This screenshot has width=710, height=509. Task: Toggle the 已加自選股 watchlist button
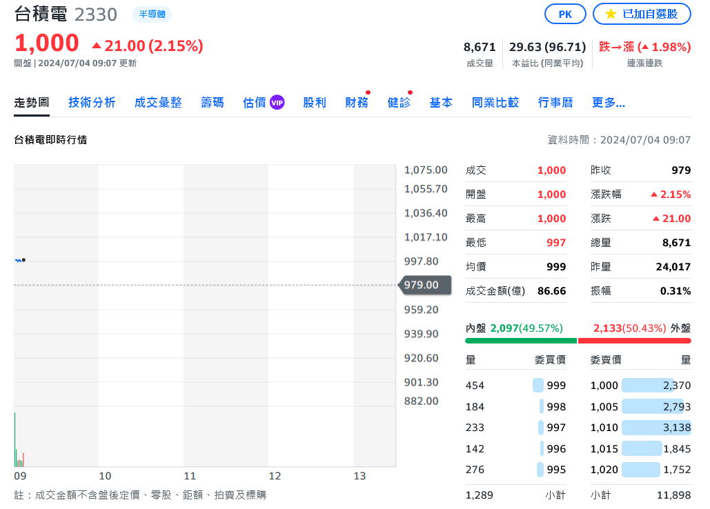pos(642,14)
